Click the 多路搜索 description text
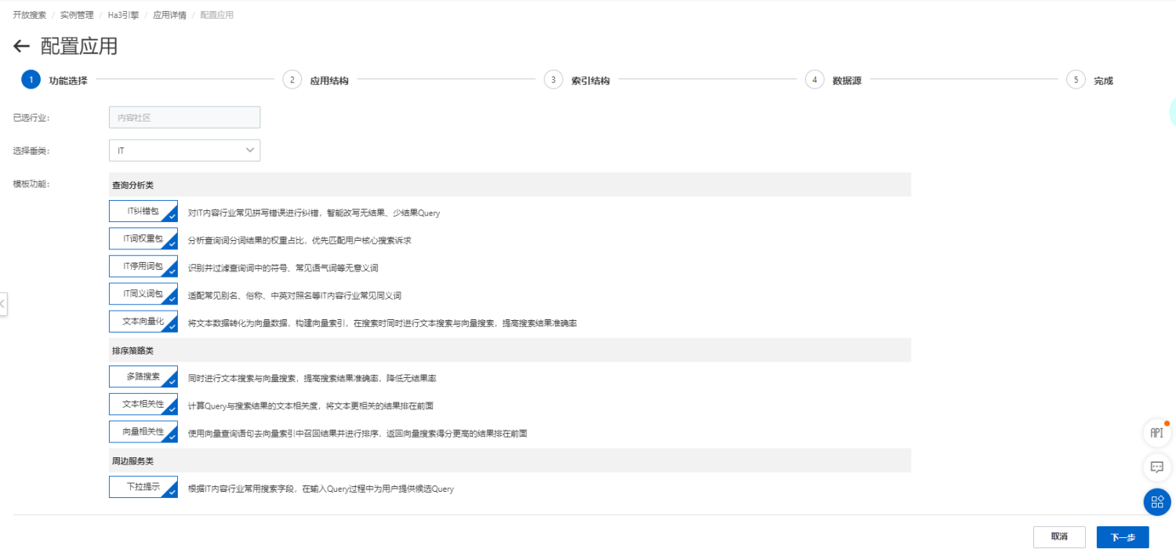Screen dimensions: 1176x560 312,378
